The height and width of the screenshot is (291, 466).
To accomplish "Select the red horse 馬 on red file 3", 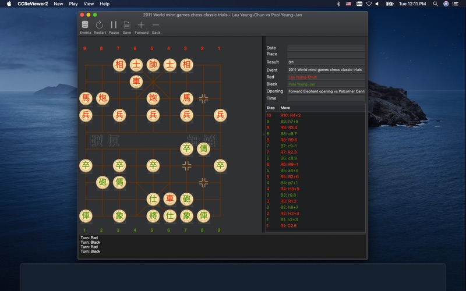I will pos(186,98).
